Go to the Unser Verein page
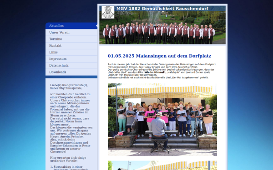Viewport: 273px width, 170px height. click(71, 32)
